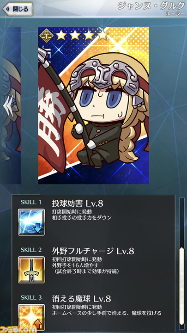Screen dimensions: 187x333
Task: Select the 消える魔球 skill icon
Action: pyautogui.click(x=31, y=317)
